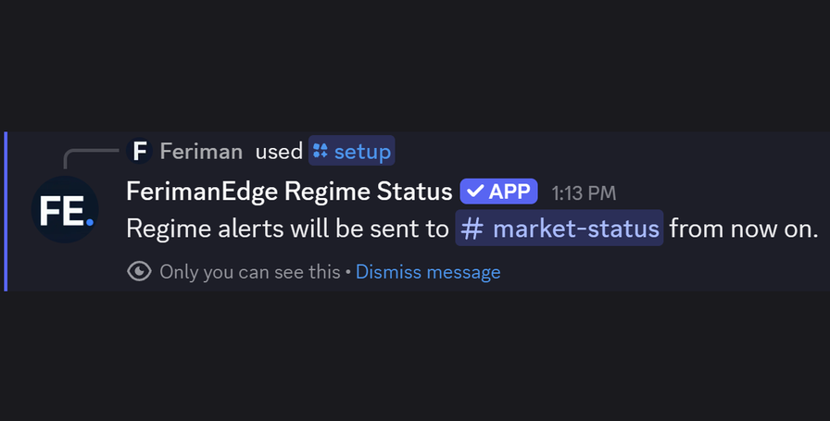The image size is (830, 421).
Task: Click the 'Regime alerts will be sent to' text
Action: [x=287, y=229]
